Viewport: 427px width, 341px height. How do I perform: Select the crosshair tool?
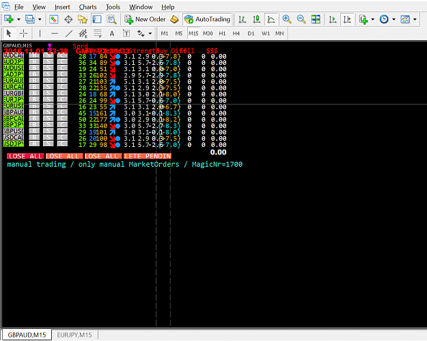[24, 33]
